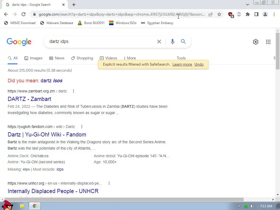280x210 pixels.
Task: Open Dartz Yu-Gi-Oh! Wiki Fandom result
Action: point(47,135)
